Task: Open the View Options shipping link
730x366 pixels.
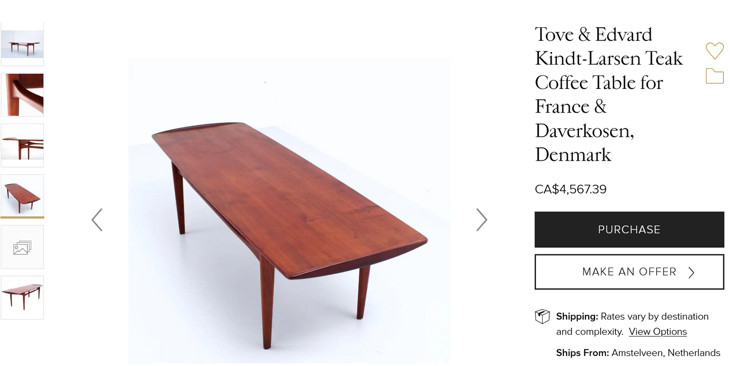Action: point(658,332)
